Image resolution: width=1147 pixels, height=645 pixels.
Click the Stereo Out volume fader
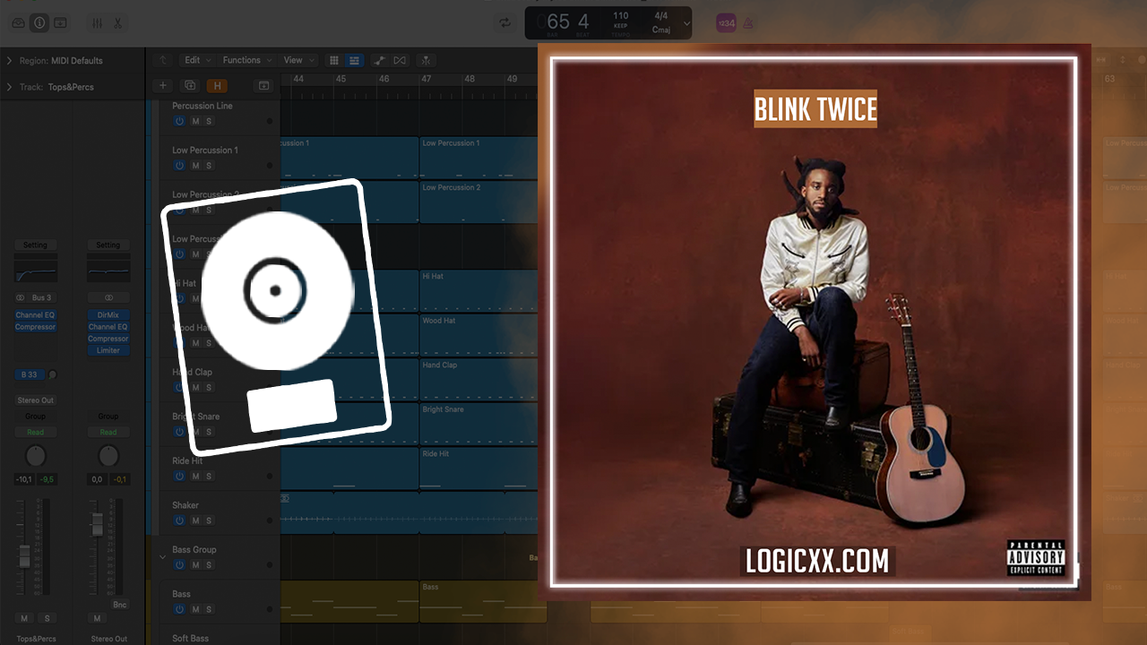97,526
